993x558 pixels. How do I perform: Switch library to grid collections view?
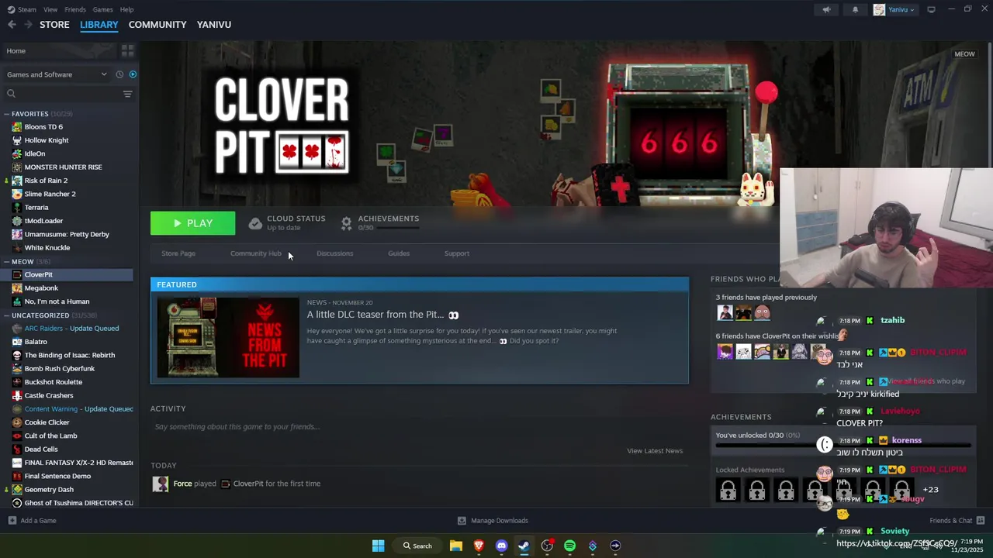pos(127,51)
